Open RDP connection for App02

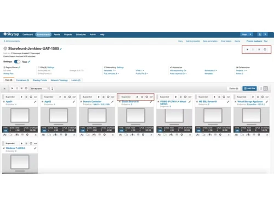click(74, 97)
